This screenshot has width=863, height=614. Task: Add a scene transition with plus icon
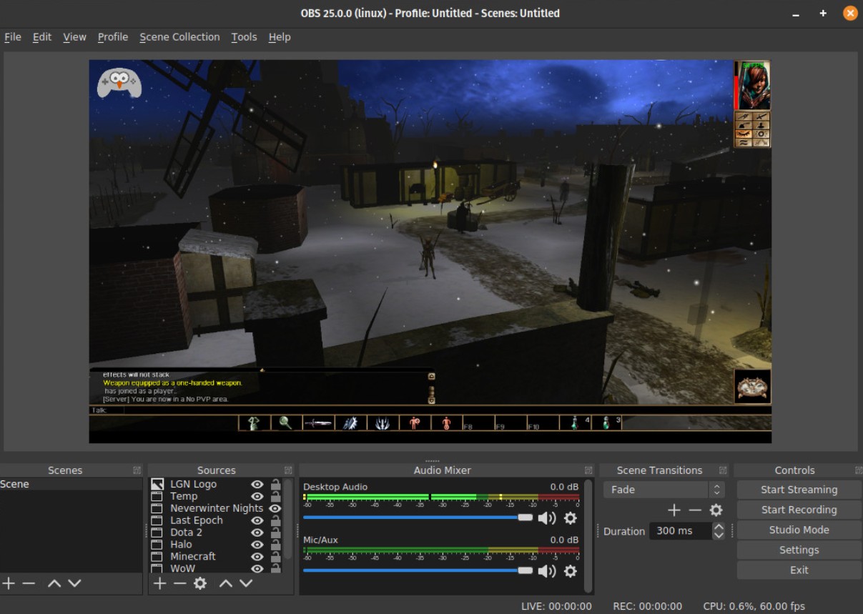click(674, 510)
